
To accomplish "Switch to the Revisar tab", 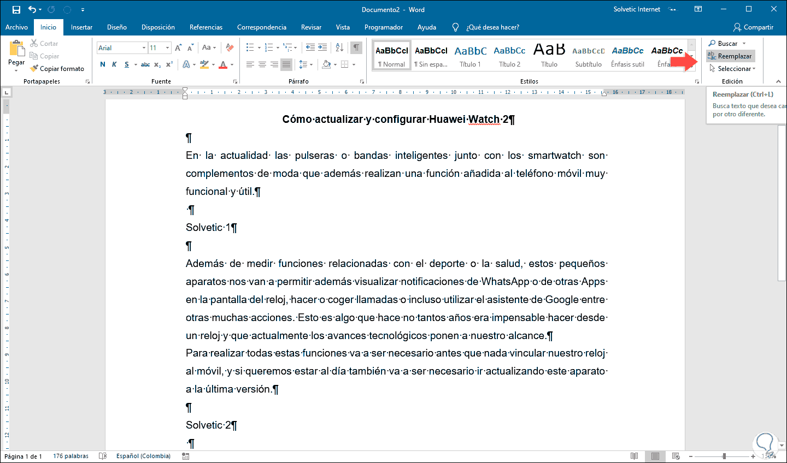I will coord(312,27).
